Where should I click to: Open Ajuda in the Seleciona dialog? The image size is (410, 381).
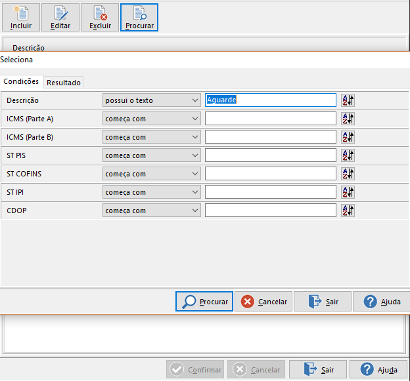point(382,302)
